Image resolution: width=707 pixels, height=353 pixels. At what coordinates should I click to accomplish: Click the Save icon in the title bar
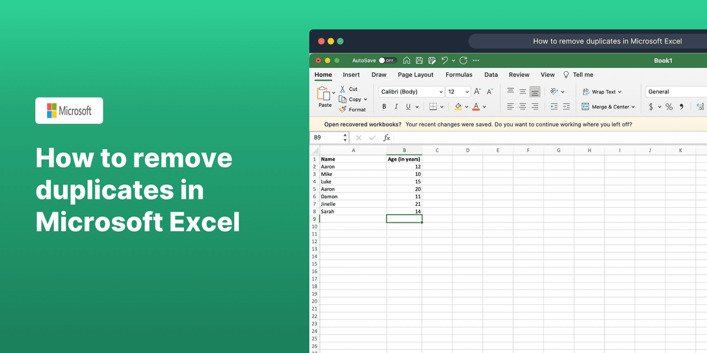419,60
